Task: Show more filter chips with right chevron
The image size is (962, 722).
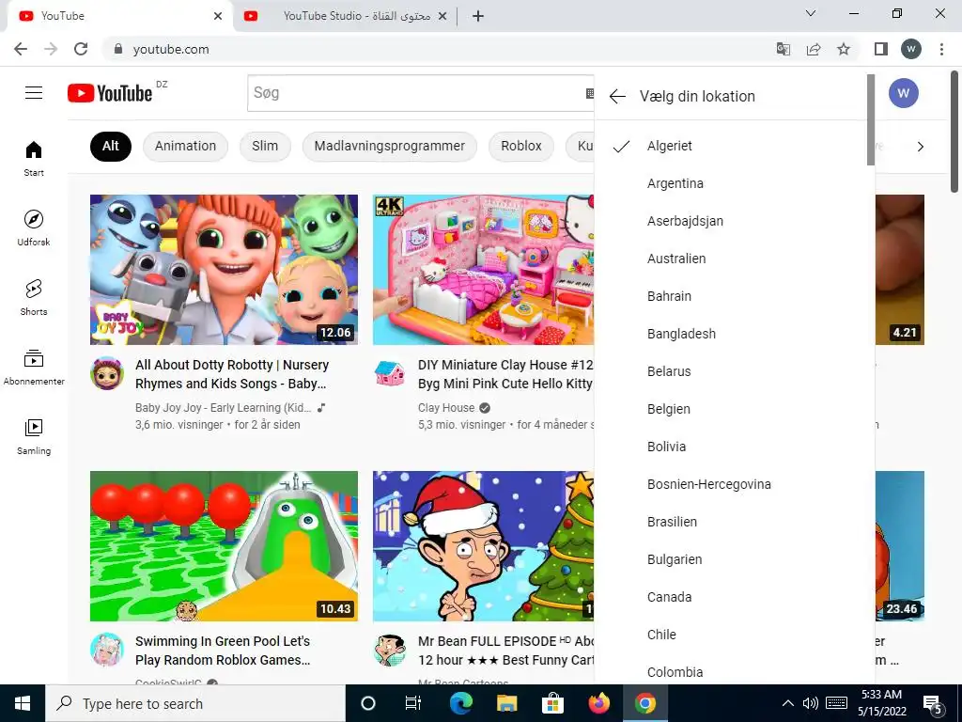Action: click(x=921, y=147)
